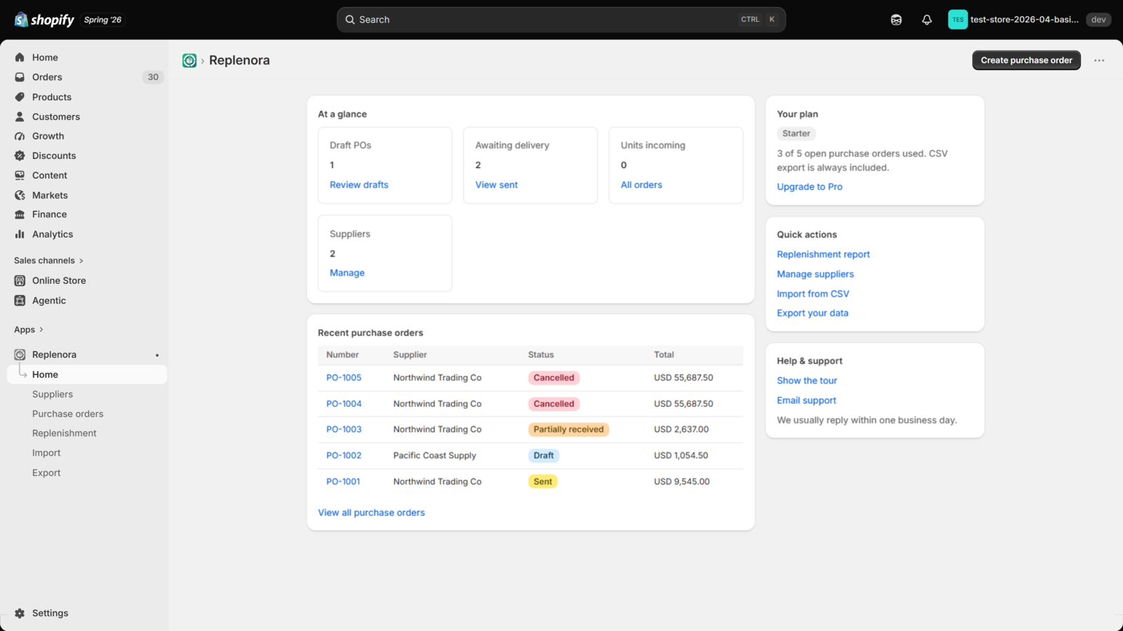Click the Discounts badge icon
Image resolution: width=1123 pixels, height=631 pixels.
point(20,156)
